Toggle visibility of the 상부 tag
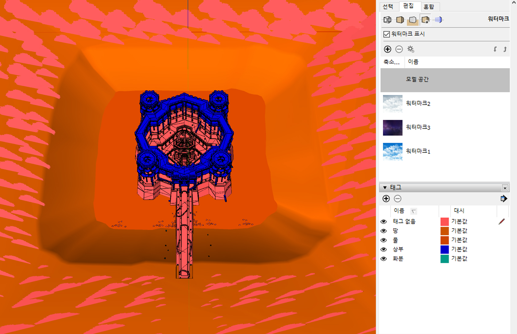 point(384,249)
